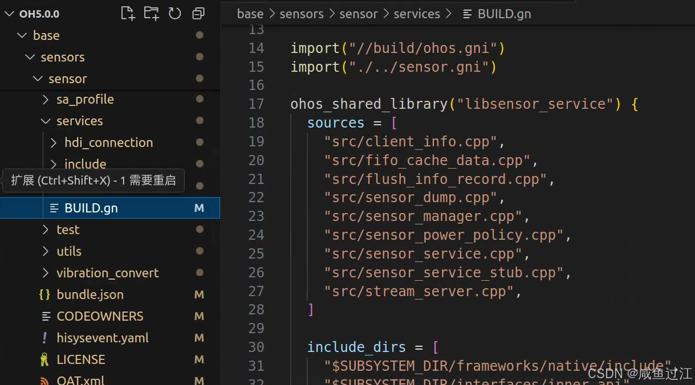Collapse all folders in explorer

point(198,13)
